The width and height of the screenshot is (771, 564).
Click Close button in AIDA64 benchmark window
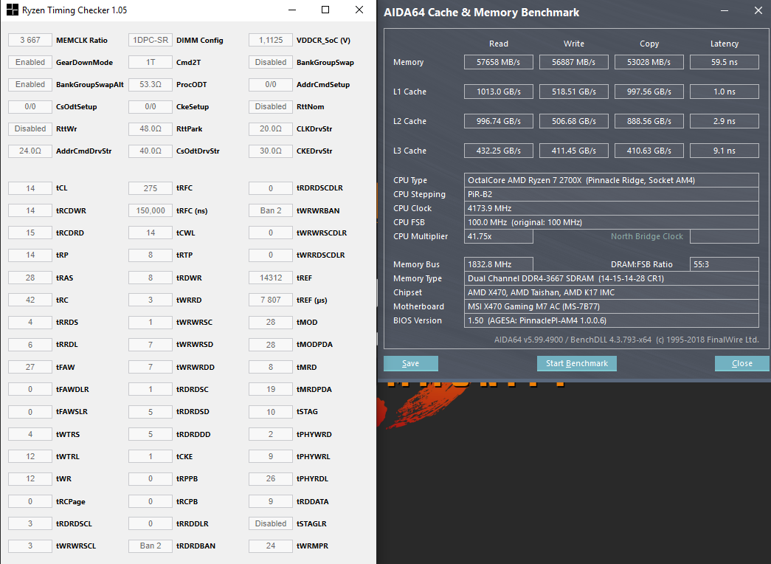tap(742, 363)
